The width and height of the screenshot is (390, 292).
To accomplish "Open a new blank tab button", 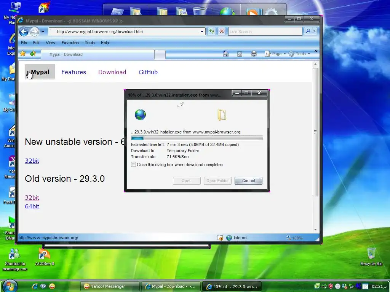I will (x=160, y=55).
